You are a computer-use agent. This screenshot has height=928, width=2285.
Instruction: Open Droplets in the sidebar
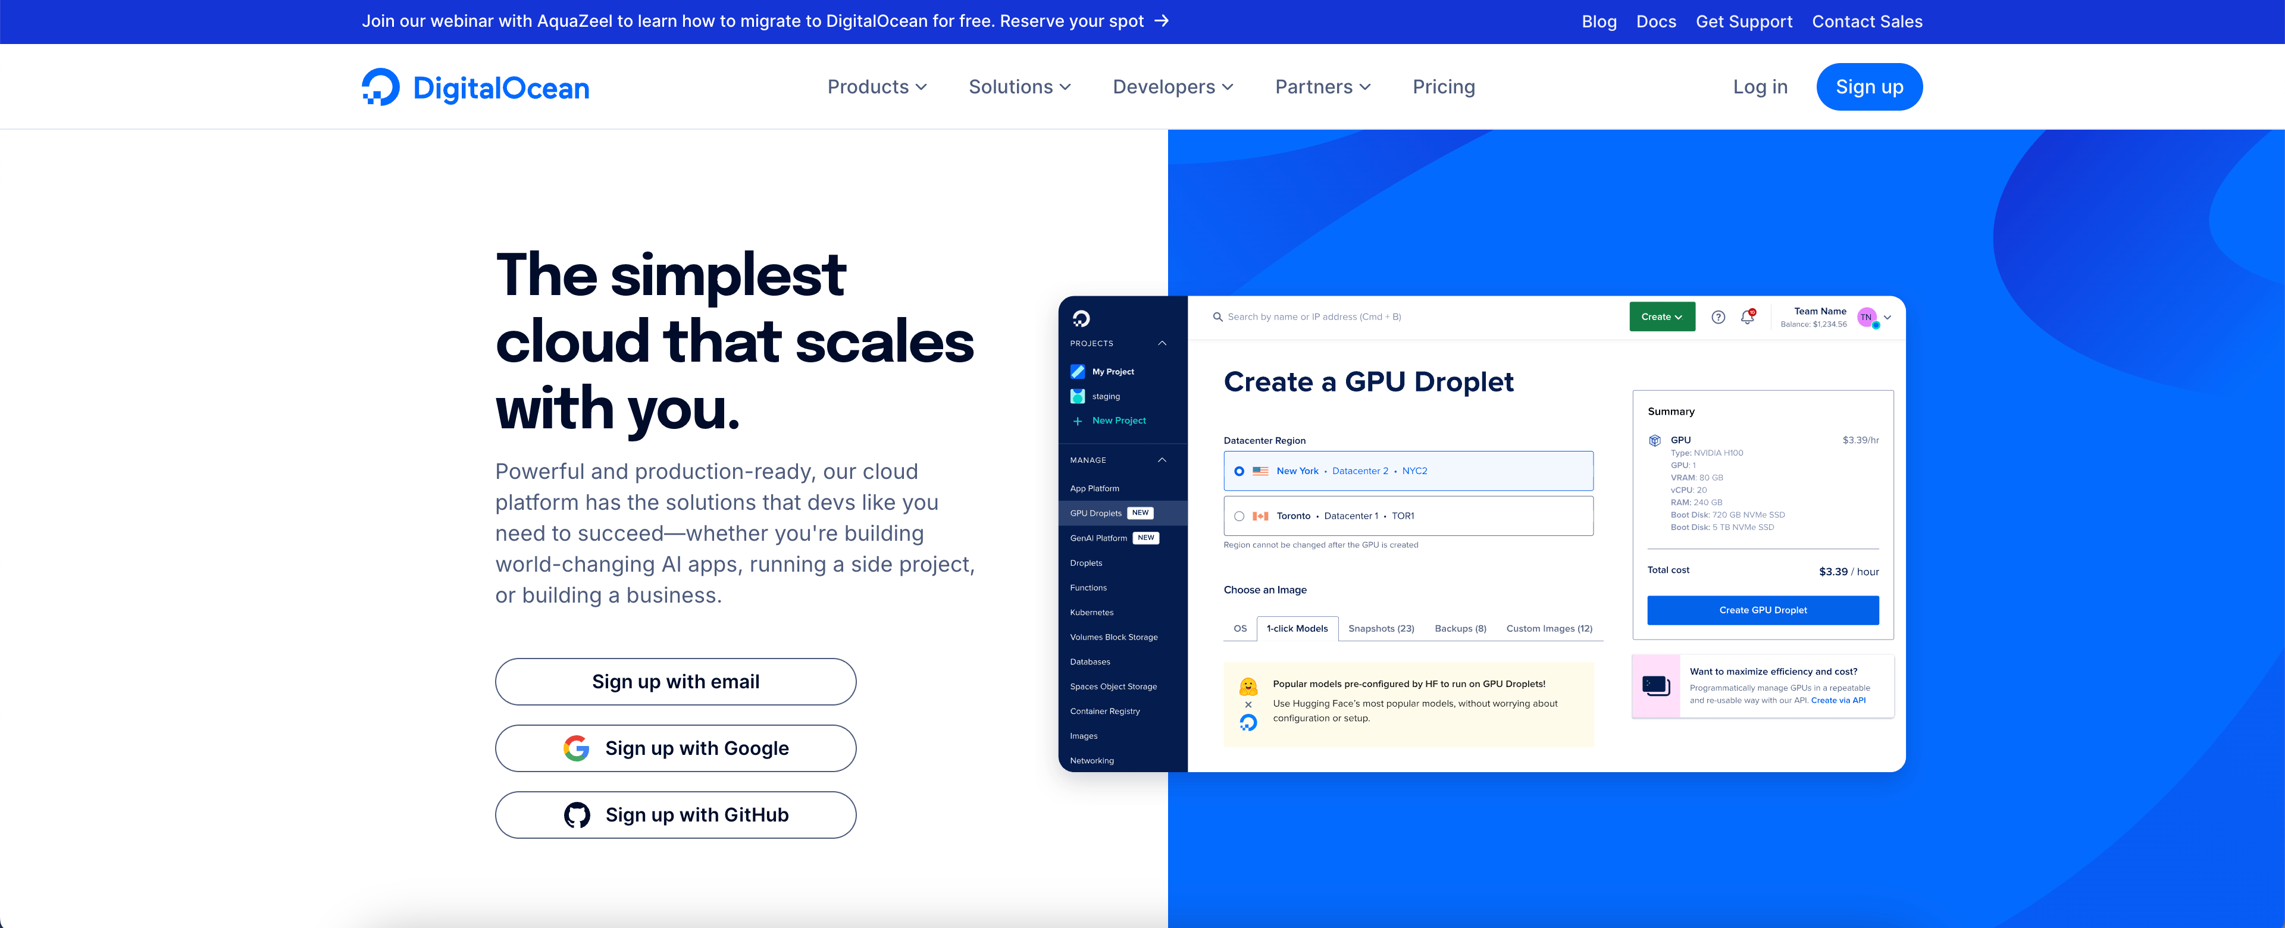1086,563
